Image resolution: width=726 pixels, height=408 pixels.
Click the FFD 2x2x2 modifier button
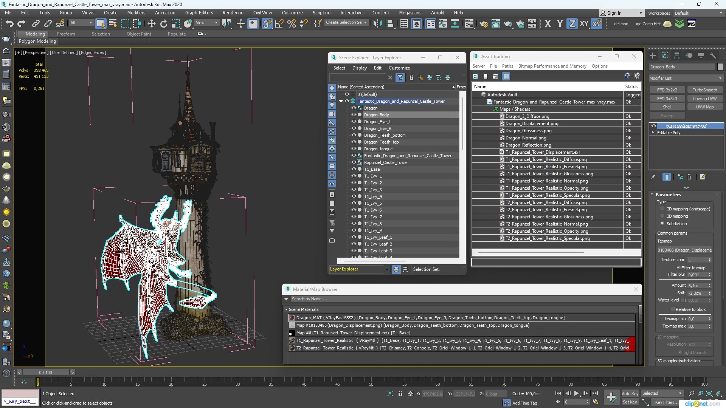(x=667, y=90)
